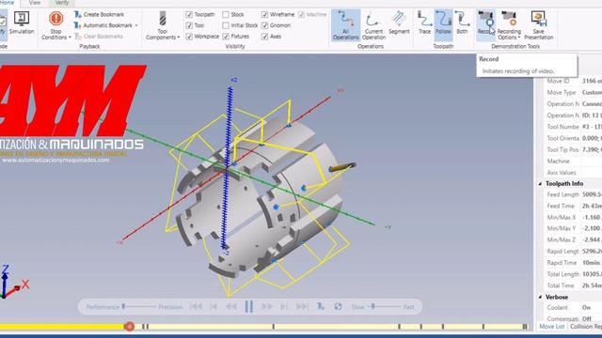
Task: Enable Stock visibility checkbox
Action: coord(226,15)
